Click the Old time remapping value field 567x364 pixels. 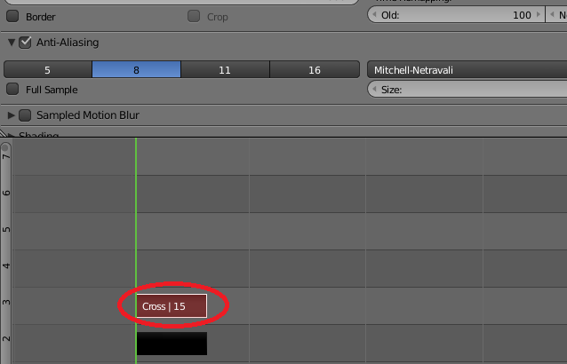click(x=456, y=15)
